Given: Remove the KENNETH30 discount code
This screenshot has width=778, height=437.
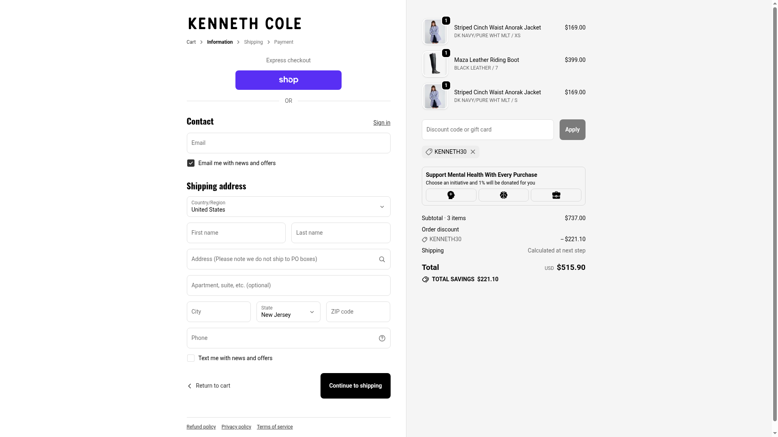Looking at the screenshot, I should [473, 152].
